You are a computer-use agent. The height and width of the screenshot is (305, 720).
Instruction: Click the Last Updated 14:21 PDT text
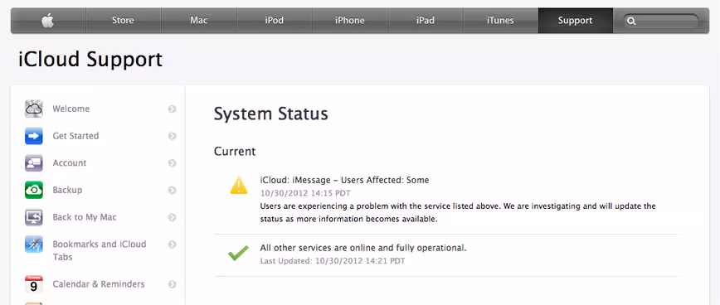(333, 261)
